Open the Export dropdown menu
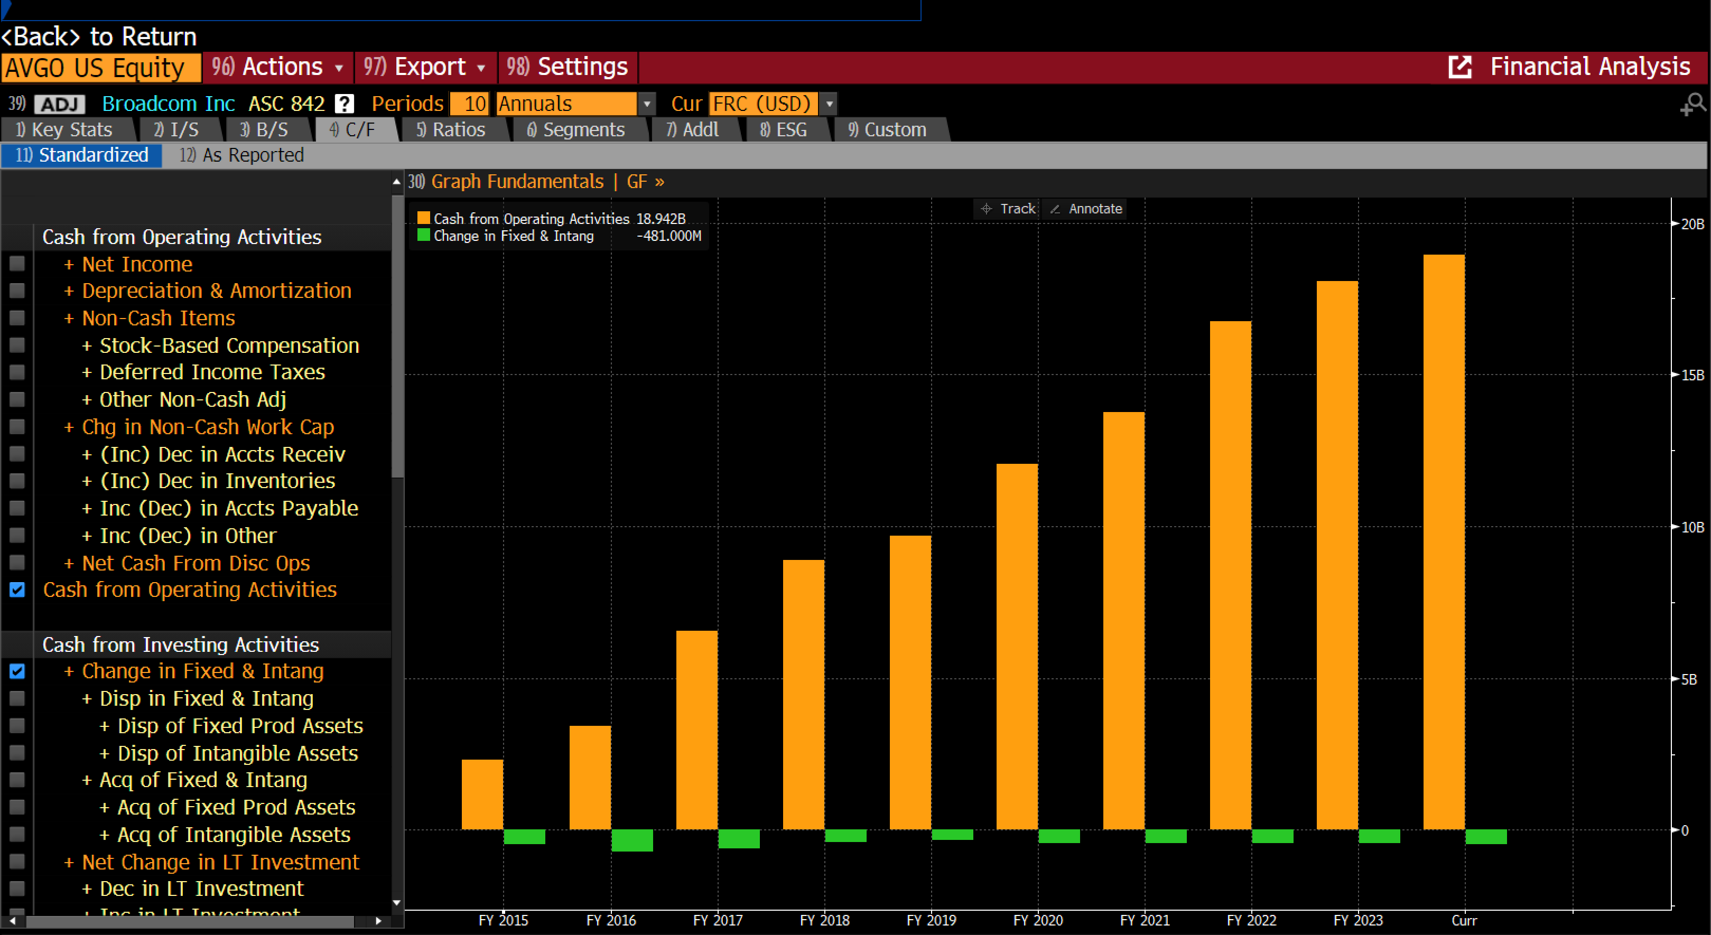Image resolution: width=1711 pixels, height=935 pixels. 425,67
